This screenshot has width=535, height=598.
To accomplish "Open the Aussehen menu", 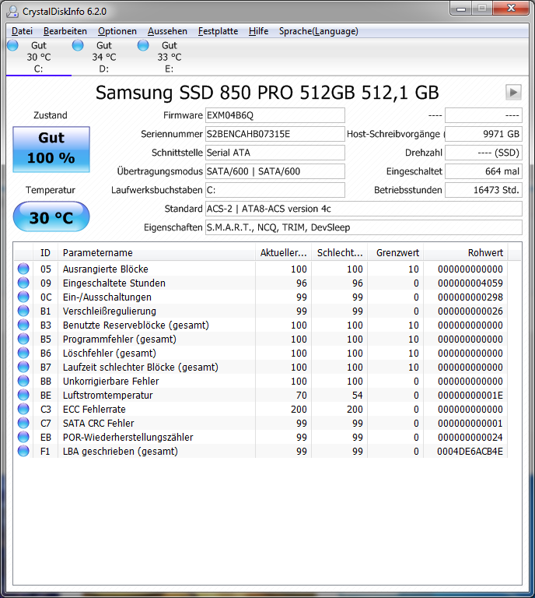I will tap(167, 31).
